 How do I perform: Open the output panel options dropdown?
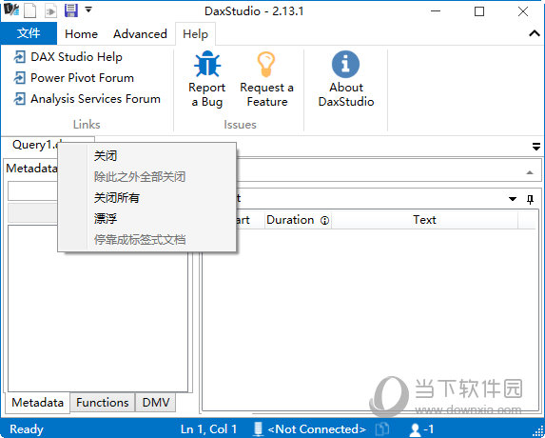[513, 199]
